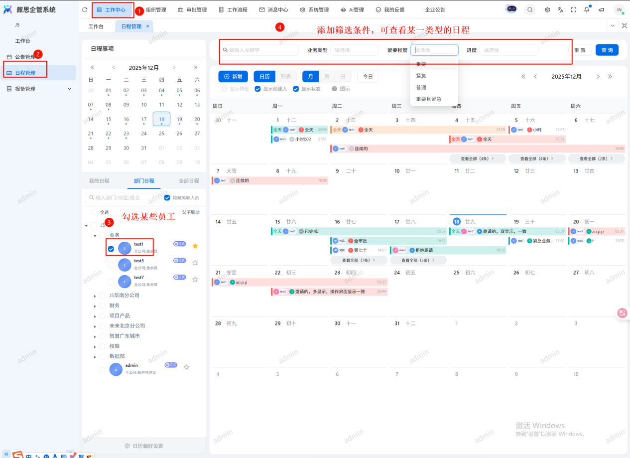Toggle the 隐藏离职人员 checkbox

(x=167, y=198)
